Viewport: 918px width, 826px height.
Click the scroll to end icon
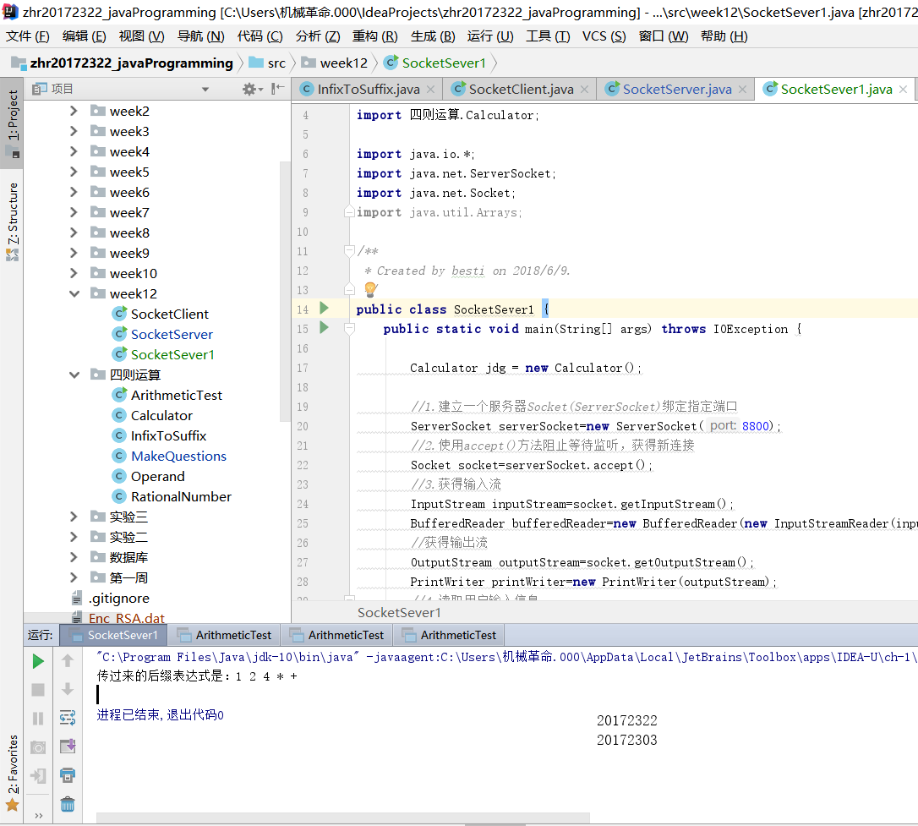(68, 747)
